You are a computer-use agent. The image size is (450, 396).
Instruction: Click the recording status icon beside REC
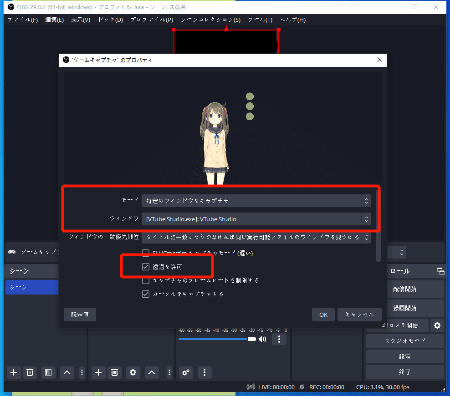pos(302,387)
